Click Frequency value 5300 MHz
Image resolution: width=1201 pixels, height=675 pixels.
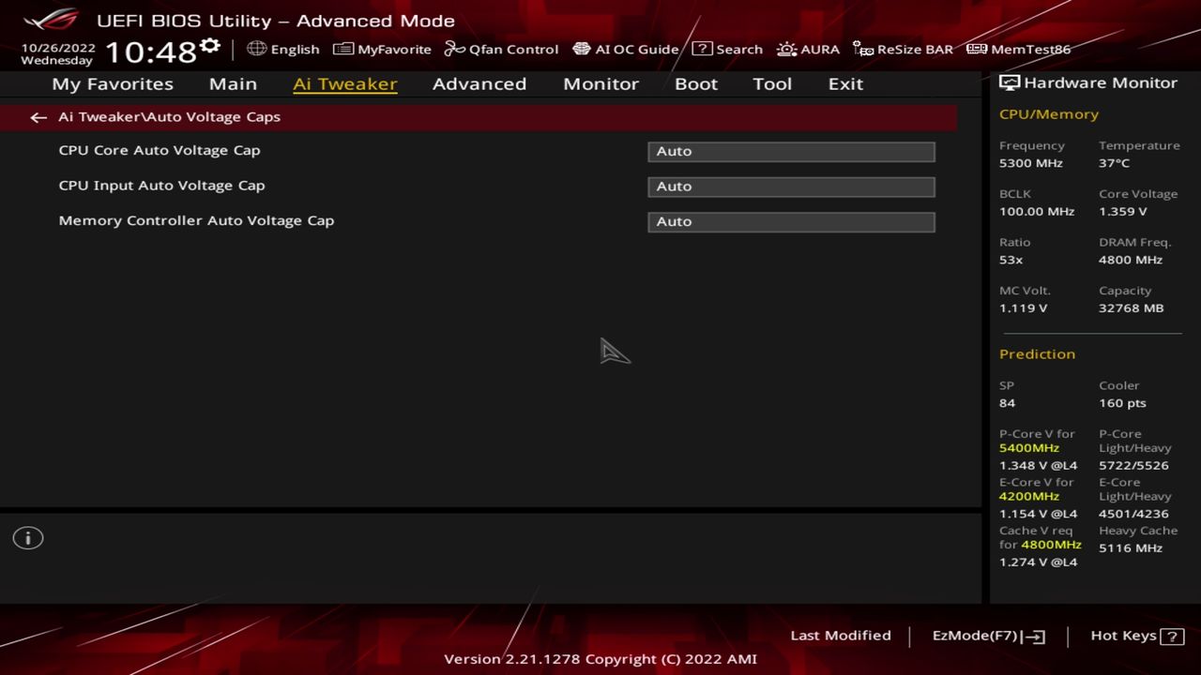[x=1031, y=163]
